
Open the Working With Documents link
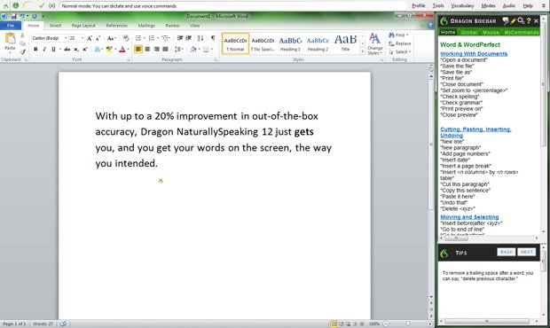click(474, 53)
